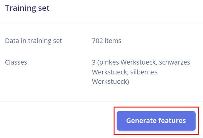This screenshot has height=138, width=203.
Task: Click the class count number 3
Action: click(x=94, y=62)
